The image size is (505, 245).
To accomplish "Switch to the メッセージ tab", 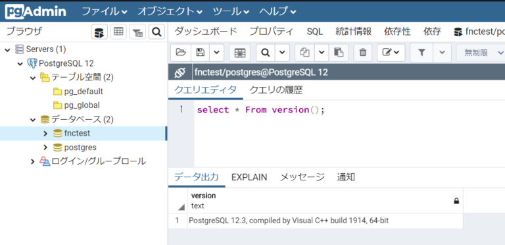I will (x=302, y=177).
